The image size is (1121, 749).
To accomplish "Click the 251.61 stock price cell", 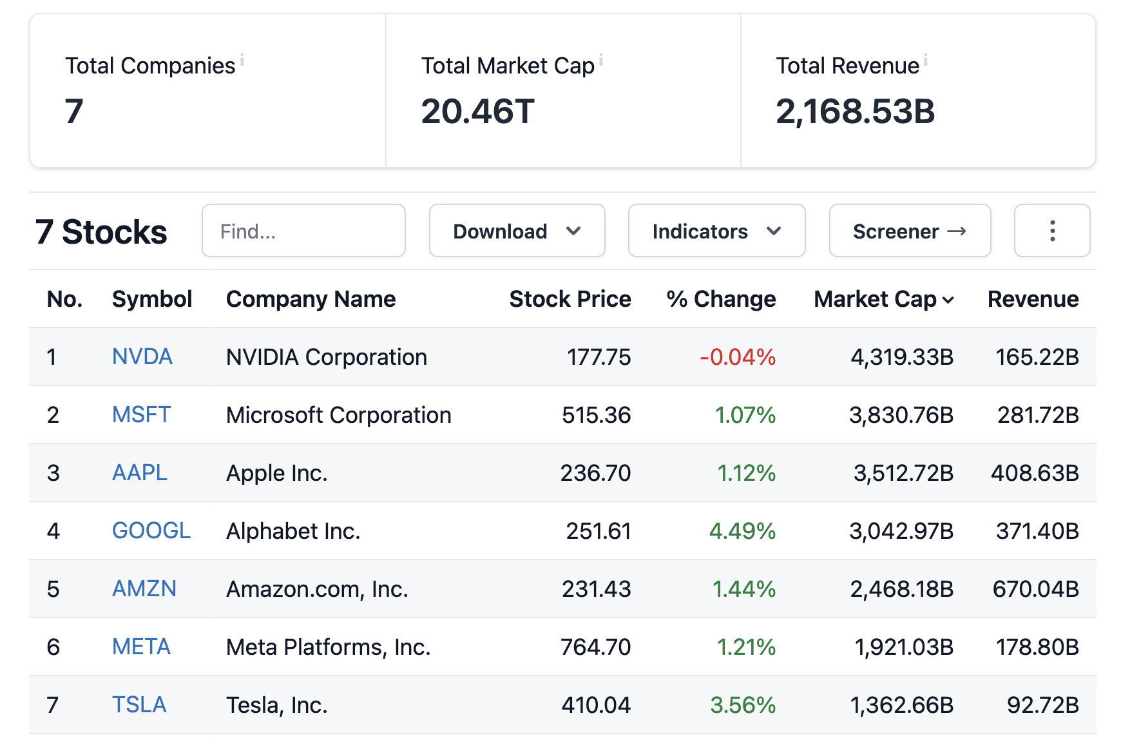I will (x=599, y=530).
